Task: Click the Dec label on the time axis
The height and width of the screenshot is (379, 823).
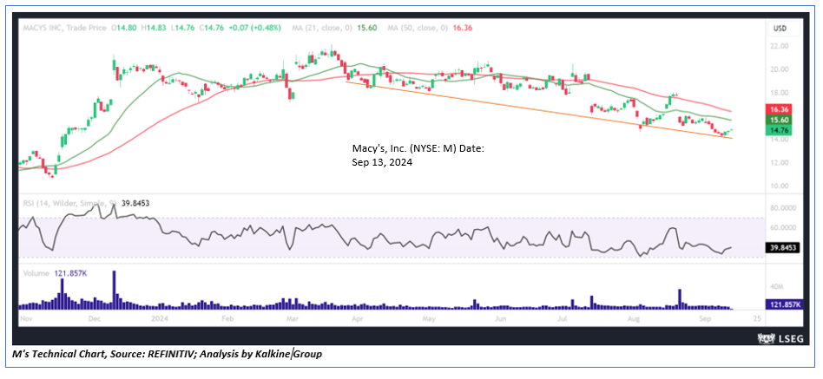Action: [x=95, y=318]
